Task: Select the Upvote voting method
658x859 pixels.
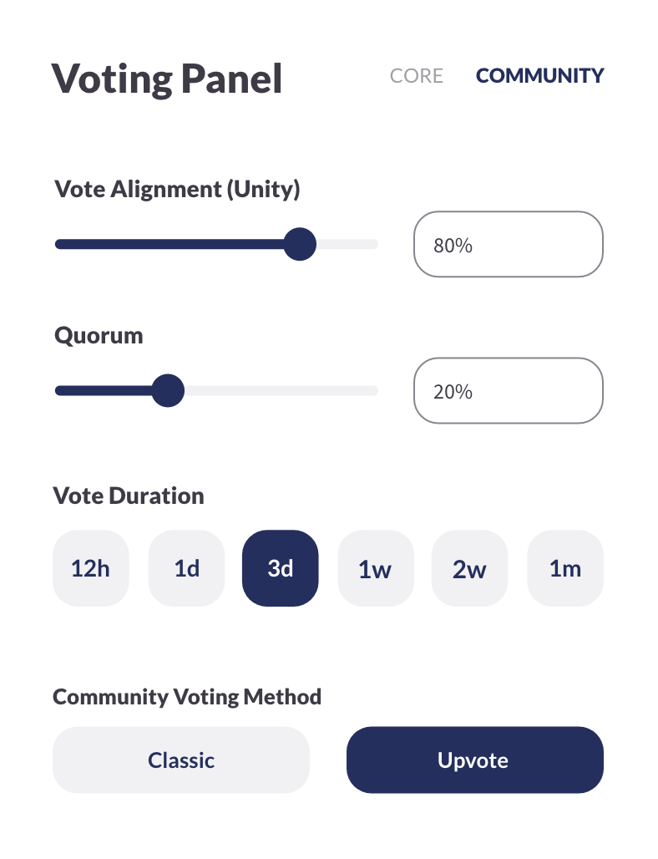Action: (x=475, y=760)
